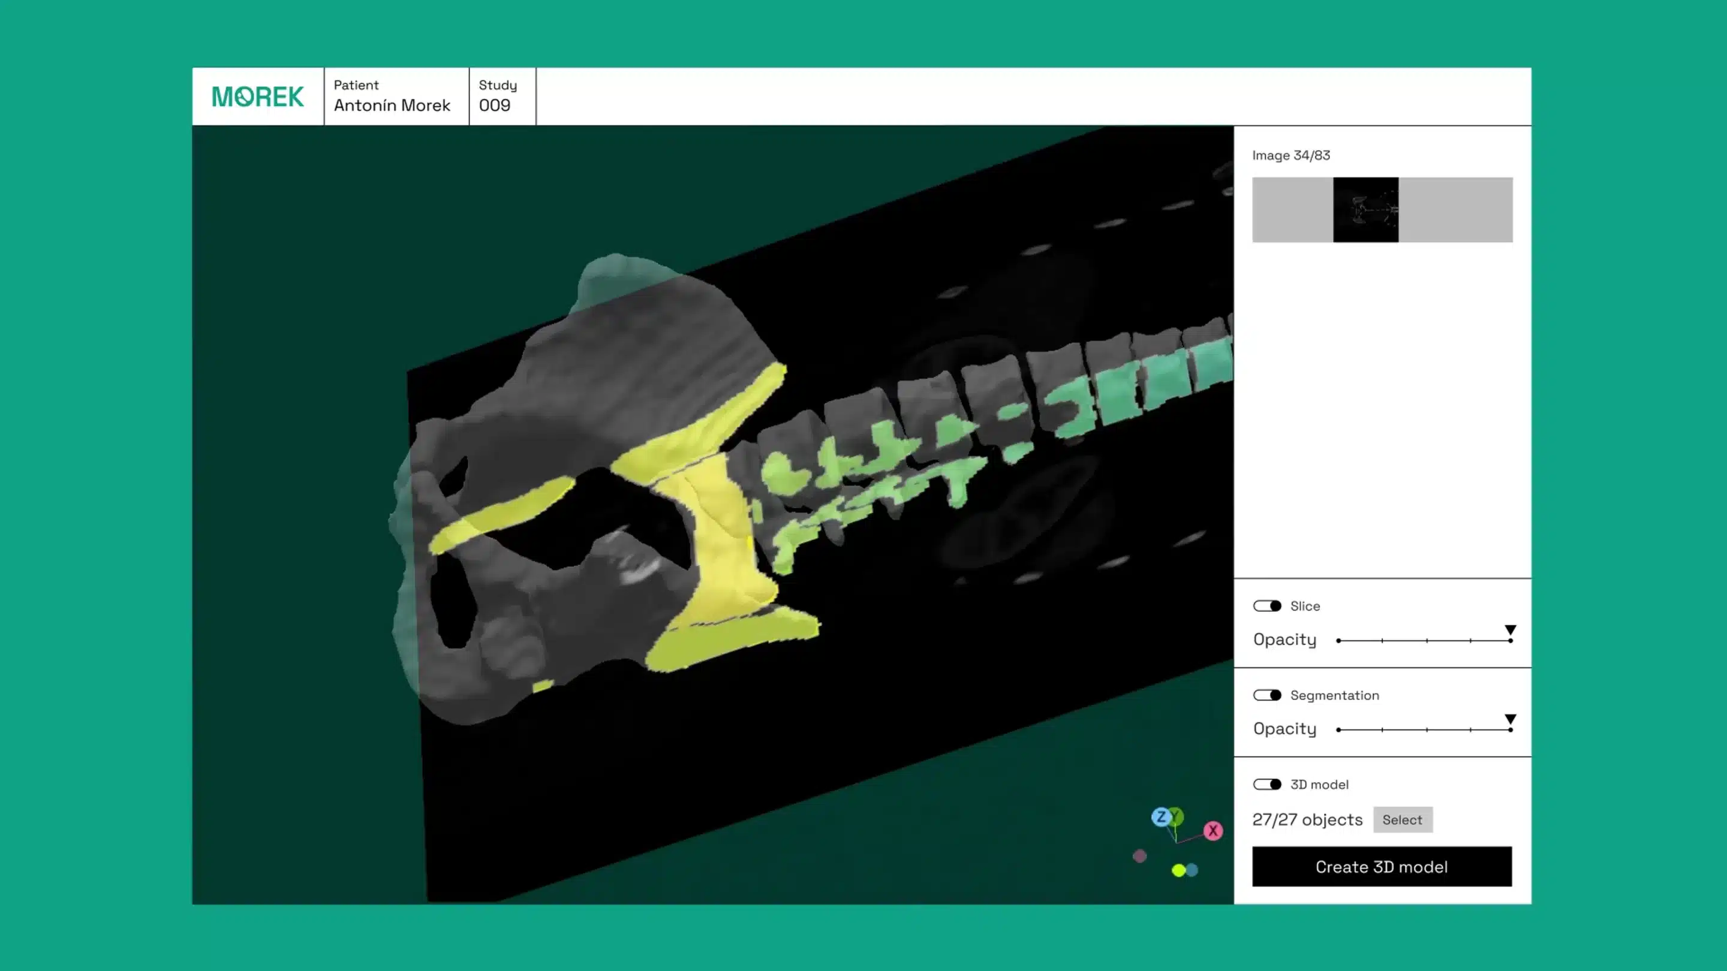Click the MOREK logo in header
The height and width of the screenshot is (971, 1727).
click(x=257, y=97)
